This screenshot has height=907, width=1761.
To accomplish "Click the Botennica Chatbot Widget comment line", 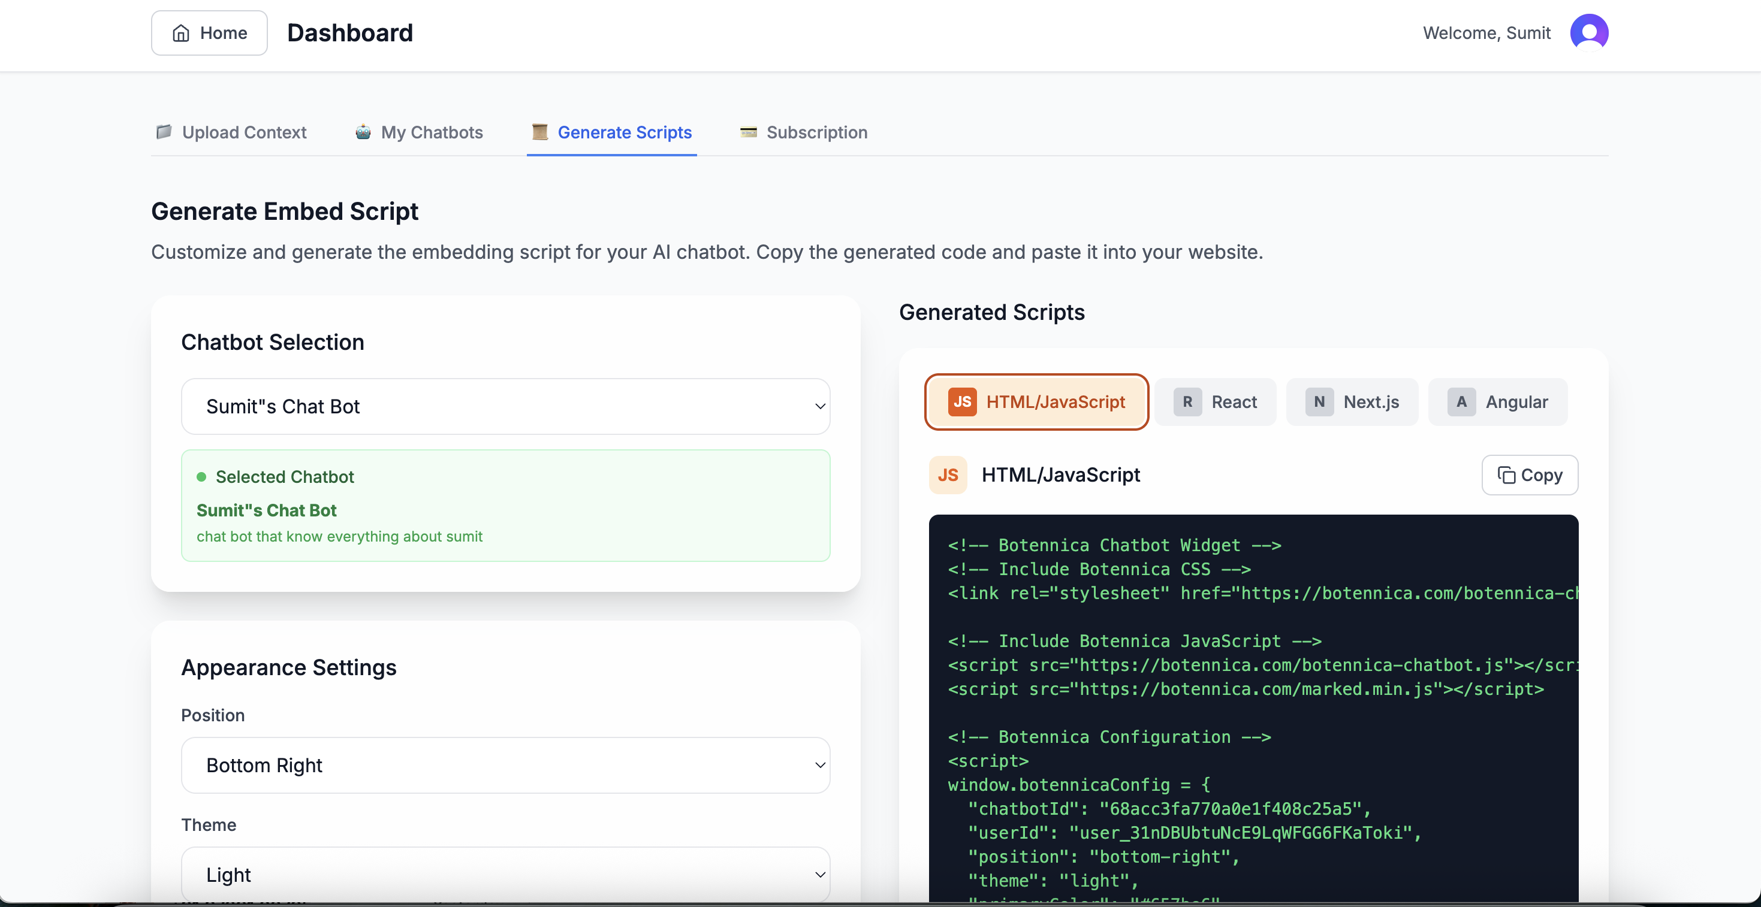I will (x=1114, y=545).
